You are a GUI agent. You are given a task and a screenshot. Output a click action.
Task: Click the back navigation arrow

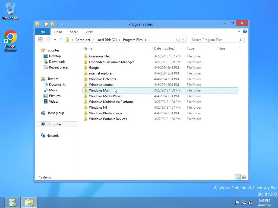(x=41, y=40)
